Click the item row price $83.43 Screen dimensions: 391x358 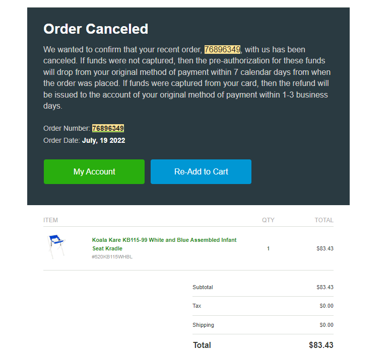click(325, 248)
